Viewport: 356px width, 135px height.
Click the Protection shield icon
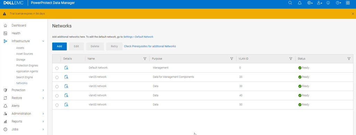point(6,90)
